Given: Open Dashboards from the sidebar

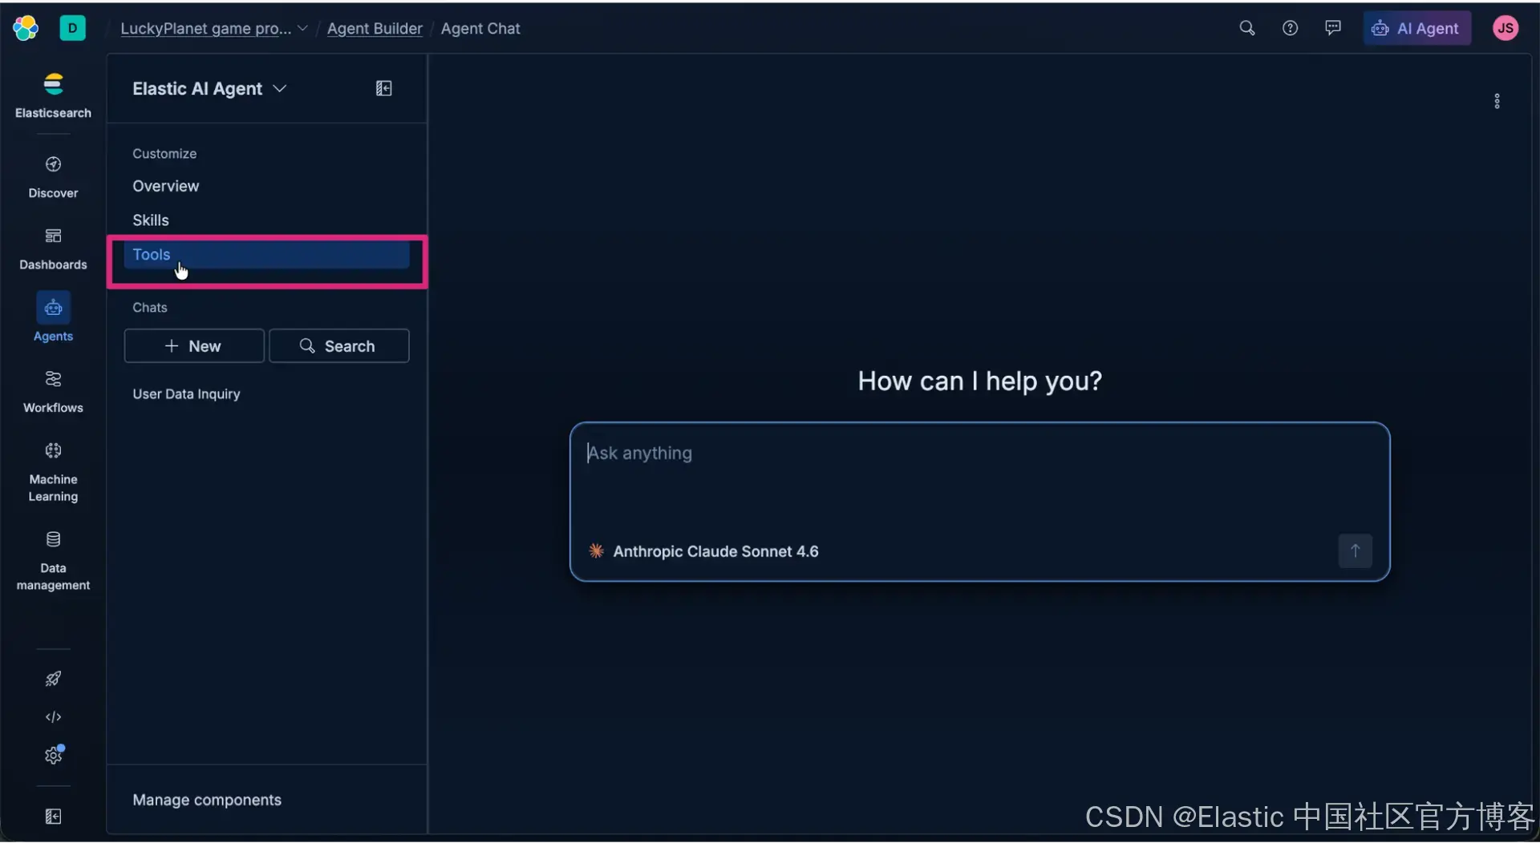Looking at the screenshot, I should click(53, 248).
